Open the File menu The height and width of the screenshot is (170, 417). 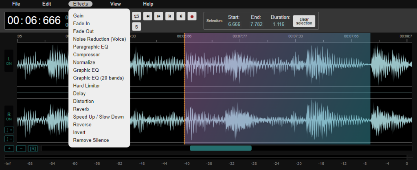[16, 4]
